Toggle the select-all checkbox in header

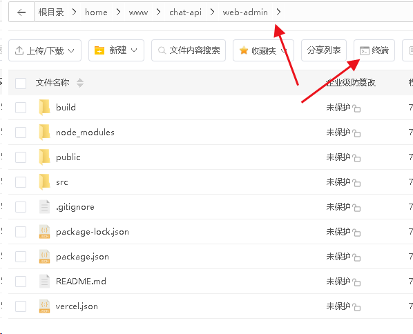(x=21, y=83)
